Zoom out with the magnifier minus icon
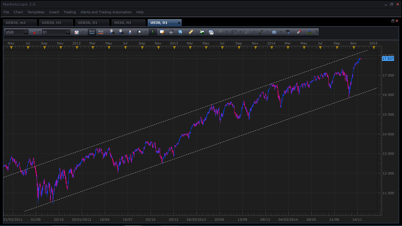 point(121,32)
